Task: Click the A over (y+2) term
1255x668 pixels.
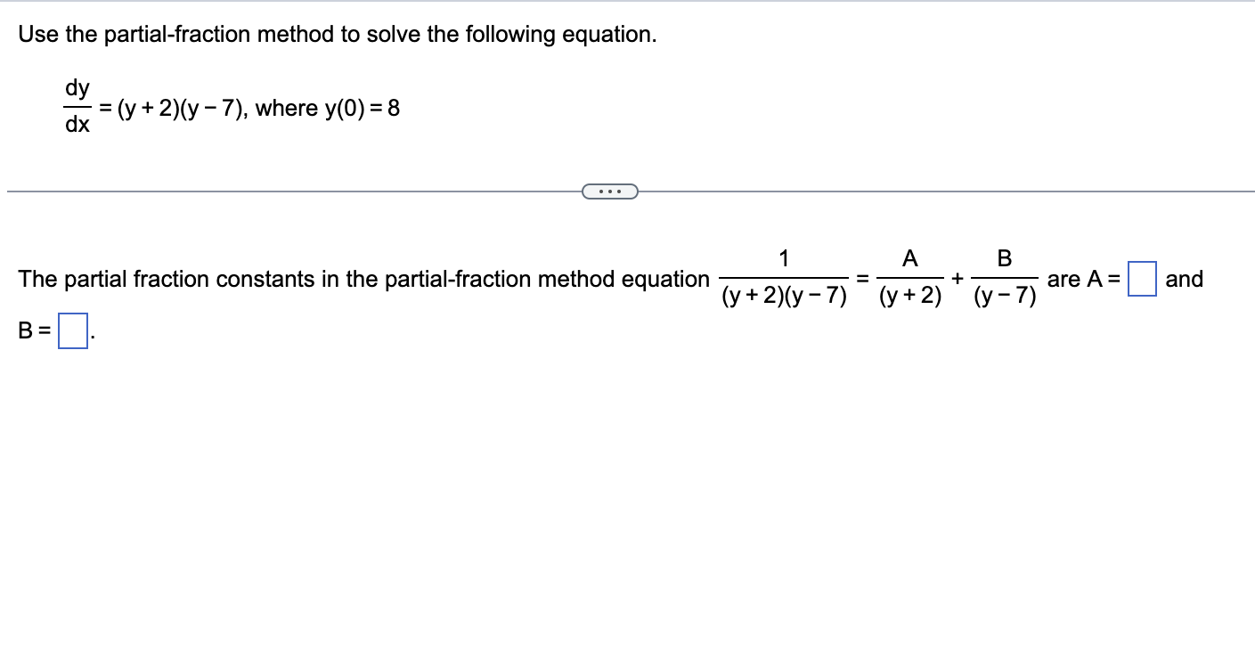Action: (909, 277)
